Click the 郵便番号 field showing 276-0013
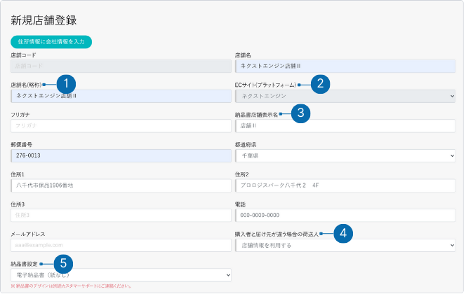The image size is (466, 294). point(121,155)
